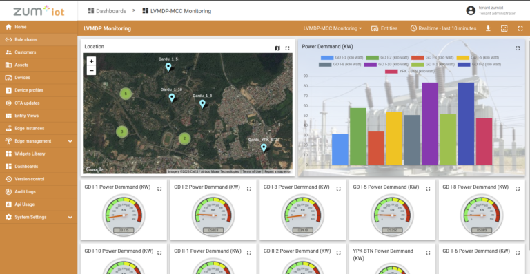The height and width of the screenshot is (274, 530).
Task: Click the green cluster marker labeled 5
Action: (x=126, y=94)
